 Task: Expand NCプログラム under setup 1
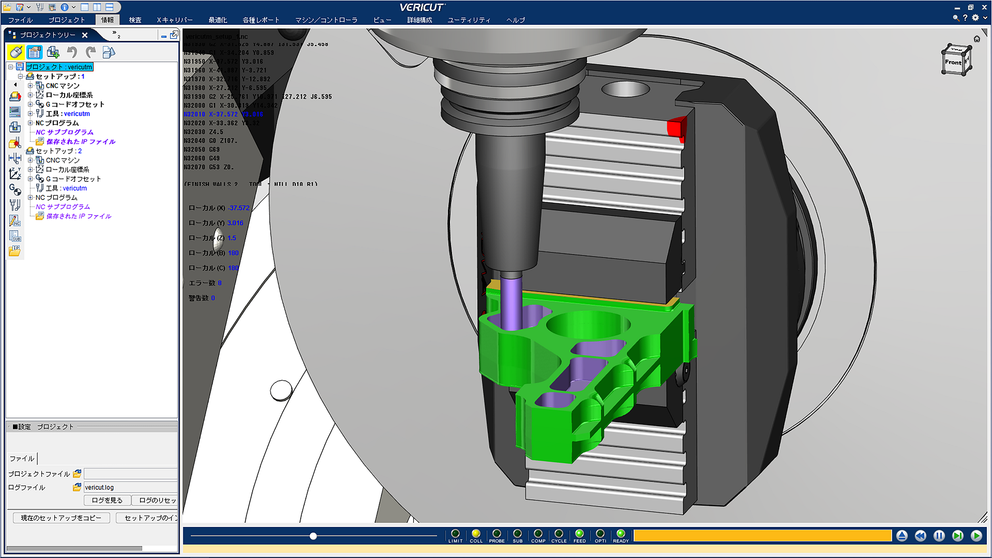(x=30, y=123)
